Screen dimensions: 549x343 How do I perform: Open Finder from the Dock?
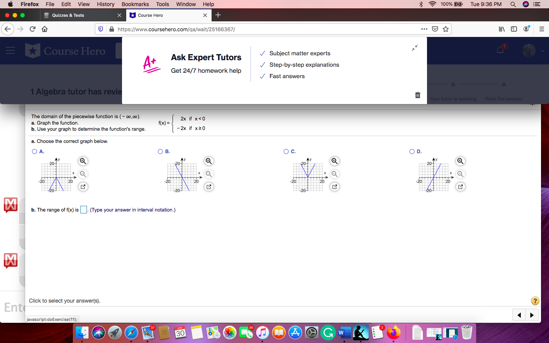82,333
